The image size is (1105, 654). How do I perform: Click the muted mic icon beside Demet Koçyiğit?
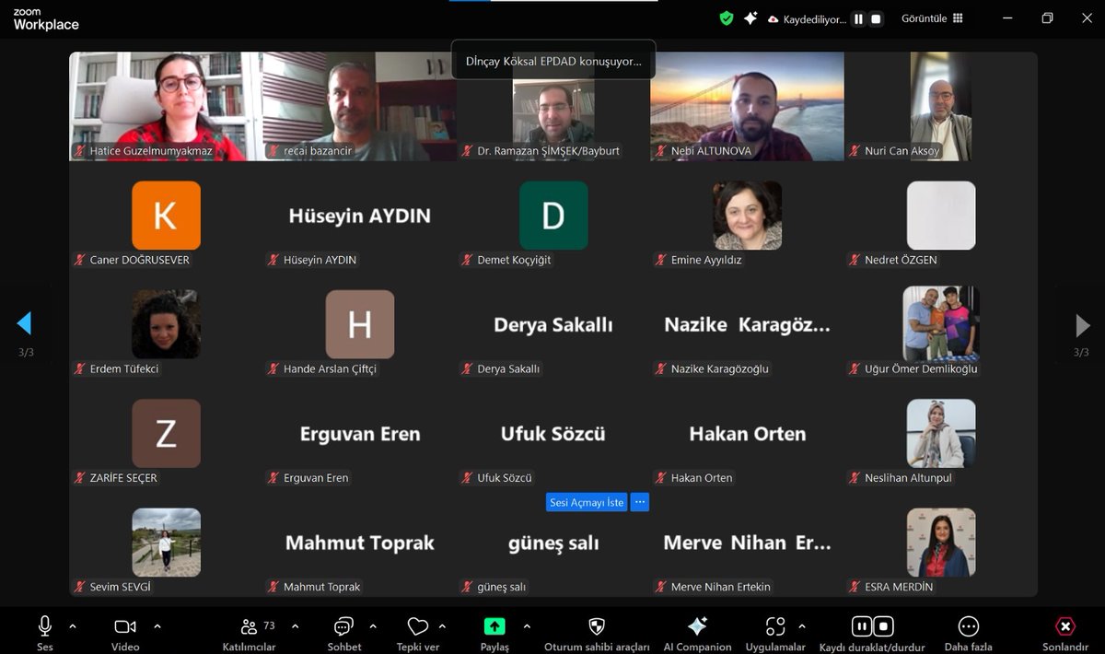click(x=467, y=260)
